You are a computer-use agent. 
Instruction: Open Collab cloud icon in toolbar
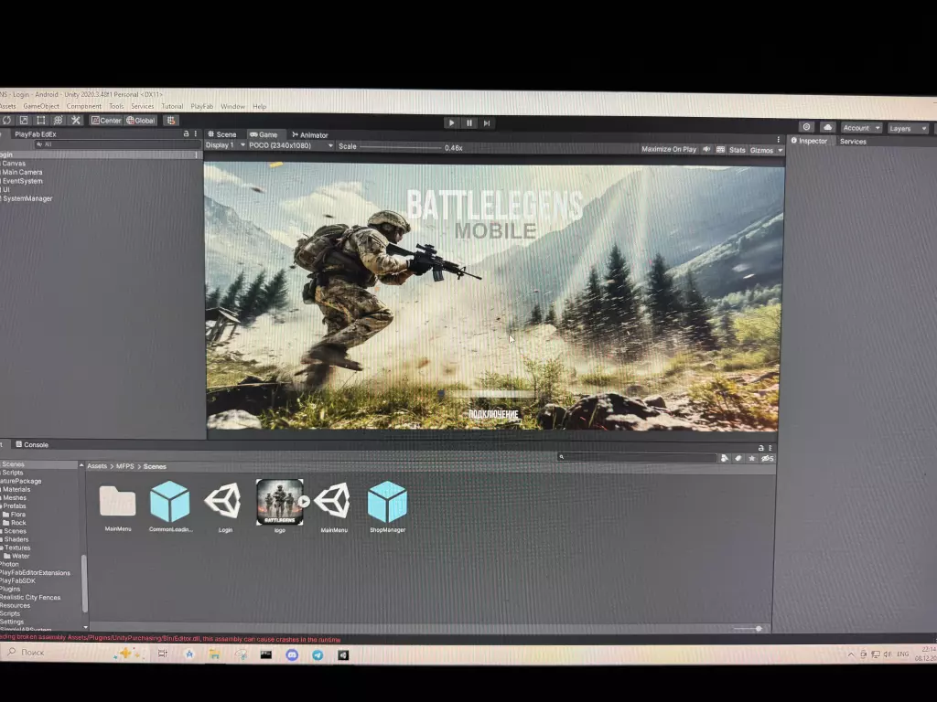[827, 127]
